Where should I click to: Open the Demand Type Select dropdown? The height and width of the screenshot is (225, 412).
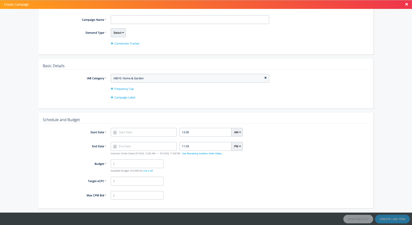pyautogui.click(x=118, y=33)
